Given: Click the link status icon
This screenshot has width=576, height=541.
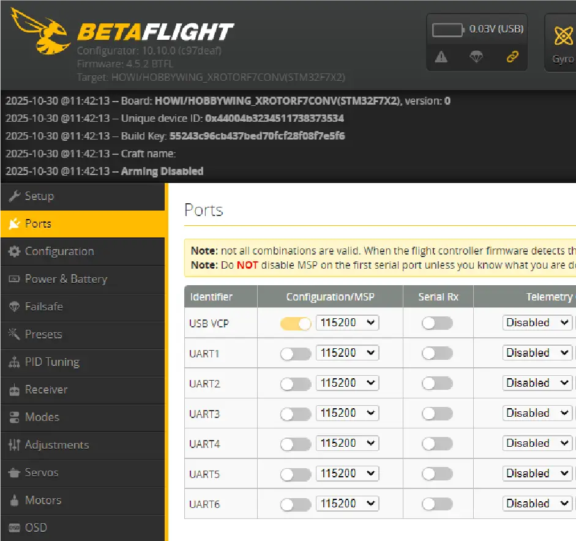Looking at the screenshot, I should tap(512, 57).
